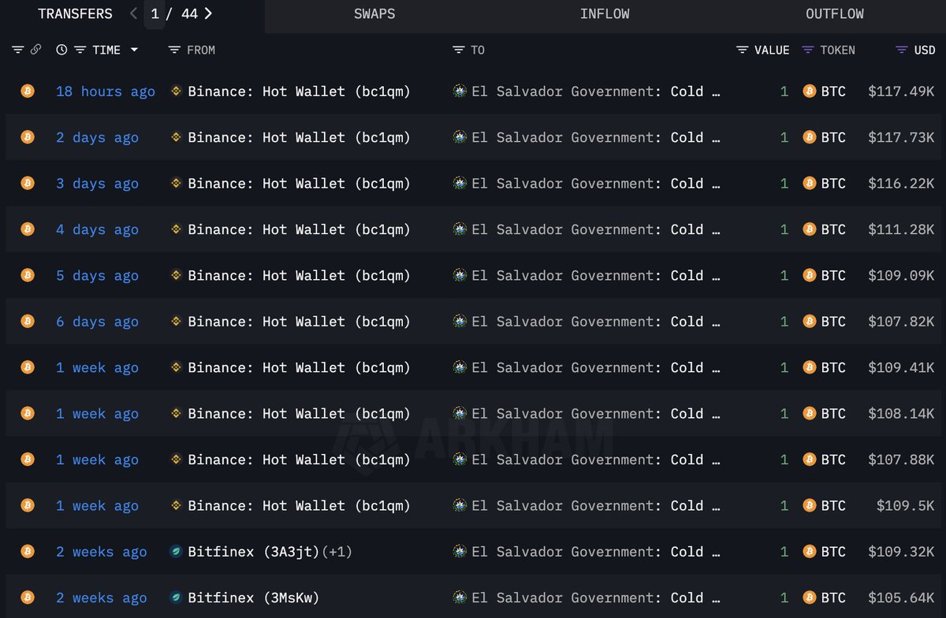This screenshot has height=618, width=946.
Task: Go to next transfers page arrow
Action: 208,13
